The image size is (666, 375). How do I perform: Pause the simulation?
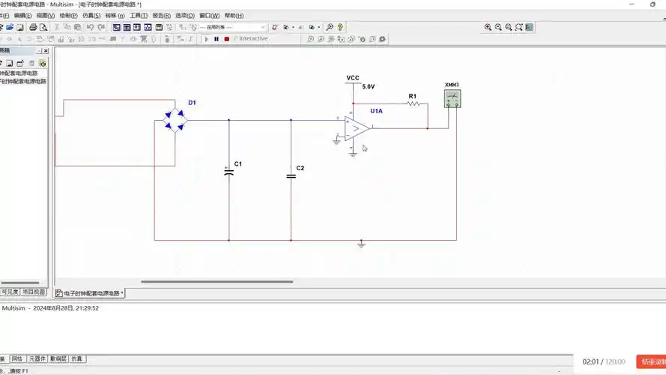pyautogui.click(x=217, y=39)
